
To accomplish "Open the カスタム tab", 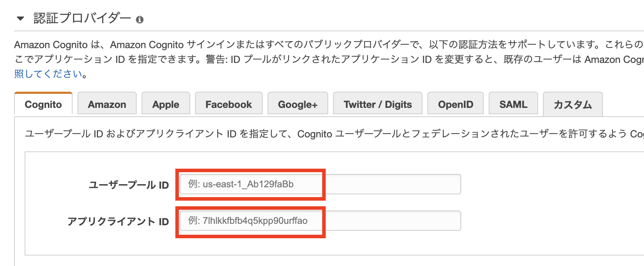I will pyautogui.click(x=573, y=104).
